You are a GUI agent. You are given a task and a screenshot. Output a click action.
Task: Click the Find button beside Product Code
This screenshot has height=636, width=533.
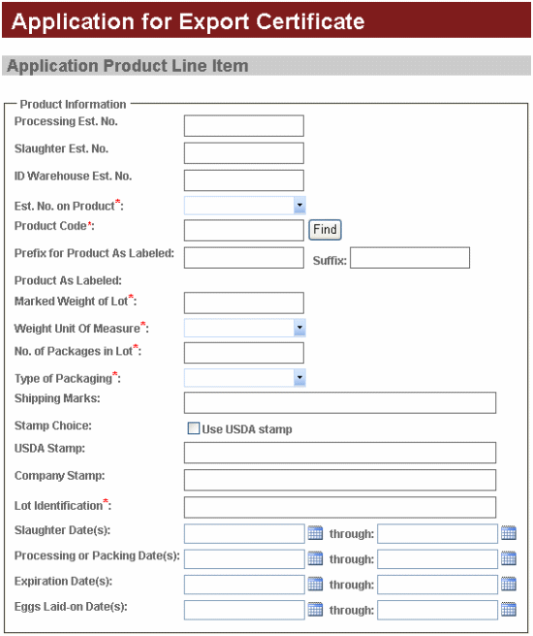pyautogui.click(x=325, y=230)
